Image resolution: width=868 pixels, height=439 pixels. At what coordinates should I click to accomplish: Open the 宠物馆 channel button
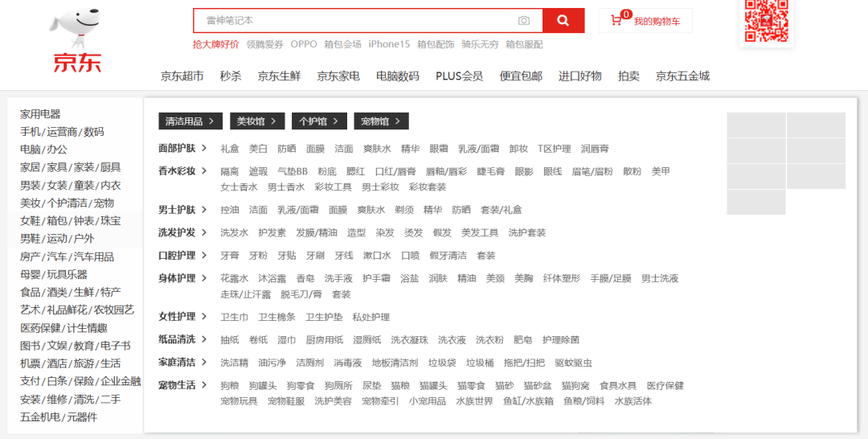[382, 121]
